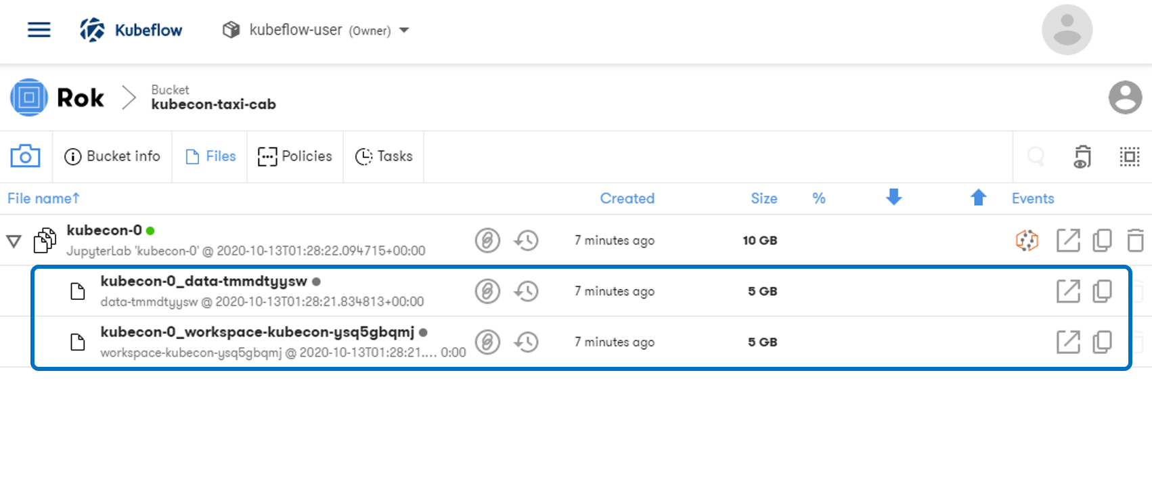
Task: Open the kubeflow-user namespace dropdown
Action: coord(316,30)
